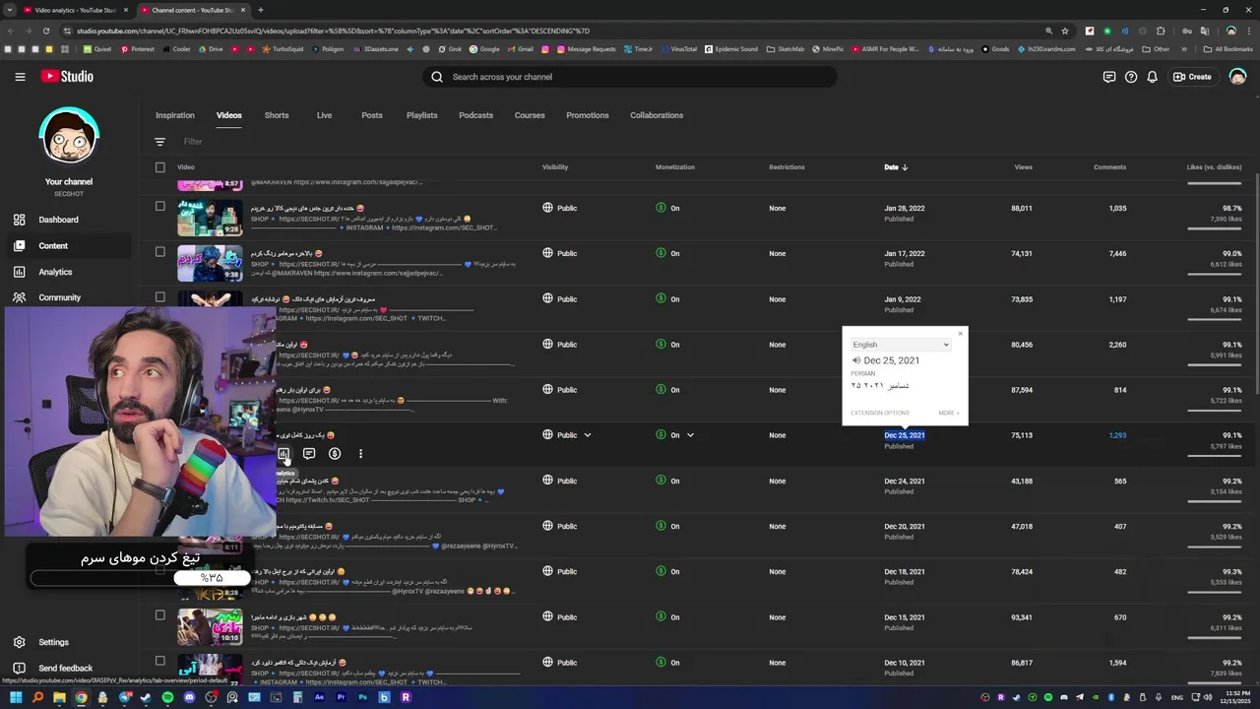Open the Other bookmarks folder

tap(1157, 49)
